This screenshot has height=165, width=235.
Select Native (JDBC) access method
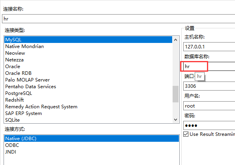(92, 138)
